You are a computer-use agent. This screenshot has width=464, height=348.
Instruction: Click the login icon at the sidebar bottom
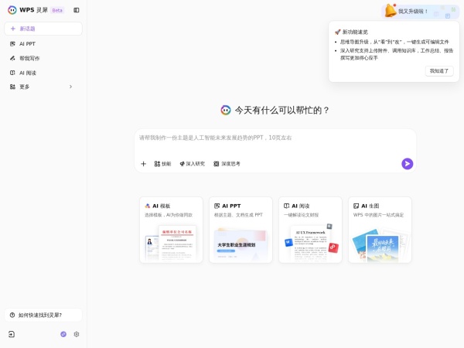coord(12,334)
